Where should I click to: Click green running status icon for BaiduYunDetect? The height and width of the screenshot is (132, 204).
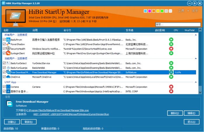[x=171, y=63]
